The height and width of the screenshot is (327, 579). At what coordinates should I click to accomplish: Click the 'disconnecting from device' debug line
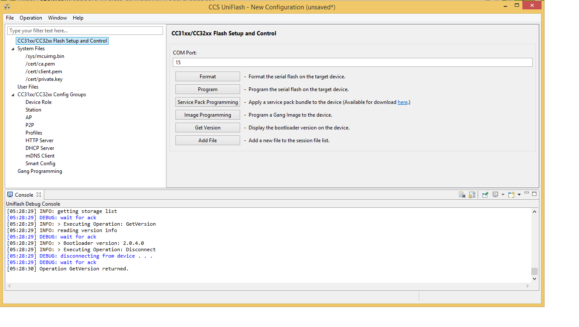80,256
